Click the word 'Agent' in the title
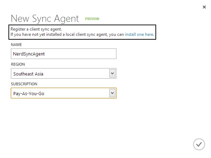 coord(66,19)
